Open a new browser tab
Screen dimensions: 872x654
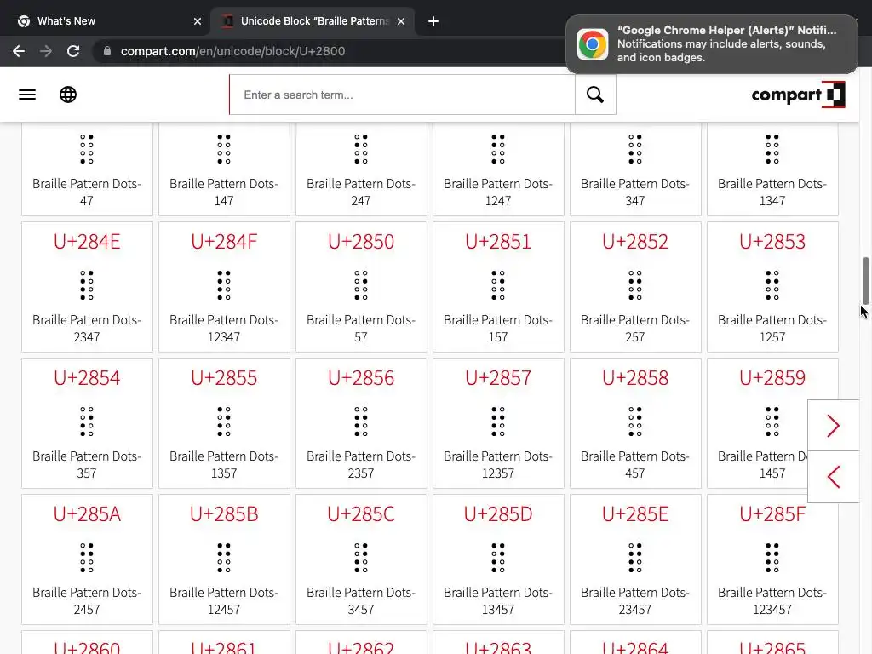pos(433,21)
